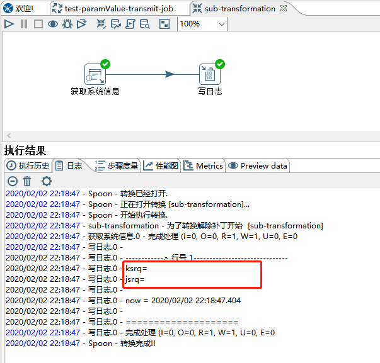
Task: Click the 写日志.0 完成处理 log line
Action: coord(141,333)
